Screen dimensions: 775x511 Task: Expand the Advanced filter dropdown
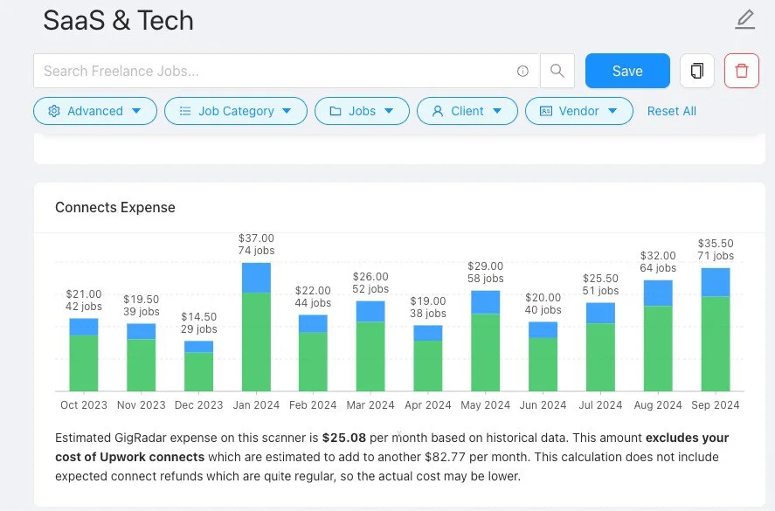pos(136,111)
